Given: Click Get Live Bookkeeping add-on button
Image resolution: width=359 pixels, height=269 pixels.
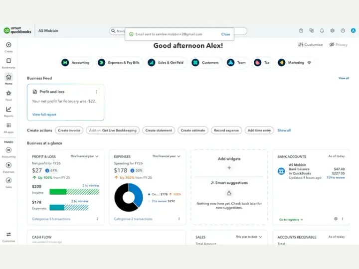Looking at the screenshot, I should (113, 131).
